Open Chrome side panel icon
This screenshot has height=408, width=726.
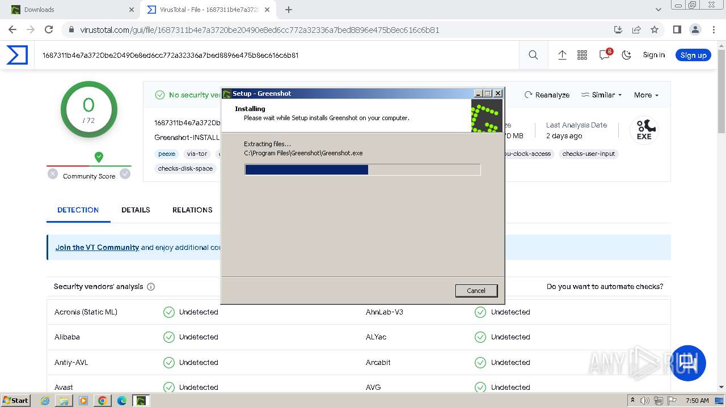click(677, 29)
